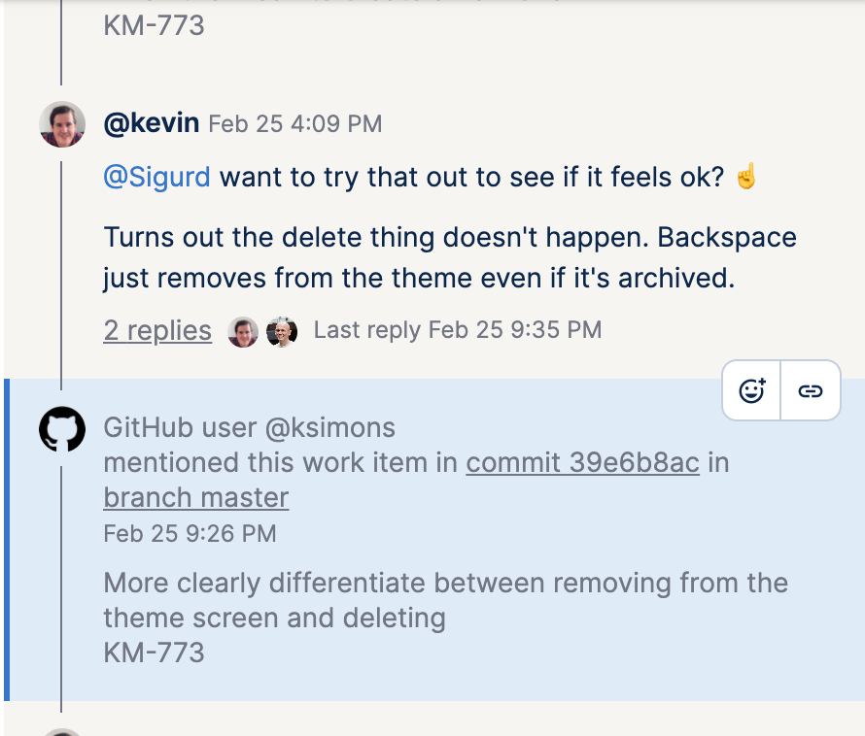Viewport: 865px width, 736px height.
Task: Click the Last reply Feb 25 9:35 PM text
Action: pyautogui.click(x=457, y=331)
